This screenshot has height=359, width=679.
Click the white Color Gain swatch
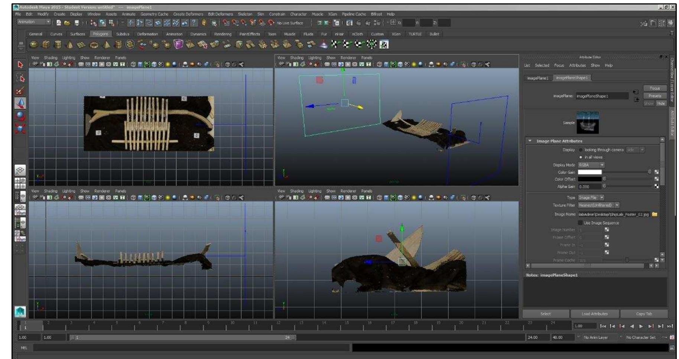590,172
